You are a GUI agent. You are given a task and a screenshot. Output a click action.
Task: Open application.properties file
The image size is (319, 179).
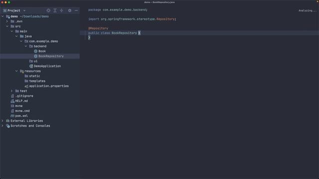[49, 86]
